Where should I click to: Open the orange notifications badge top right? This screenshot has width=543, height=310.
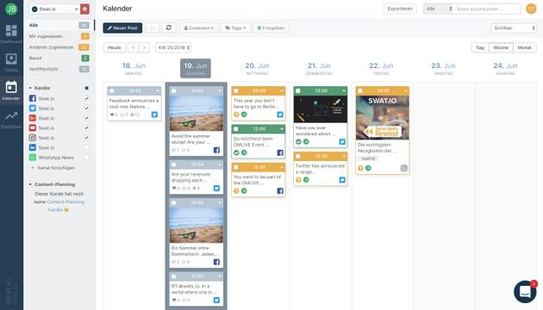pyautogui.click(x=531, y=9)
